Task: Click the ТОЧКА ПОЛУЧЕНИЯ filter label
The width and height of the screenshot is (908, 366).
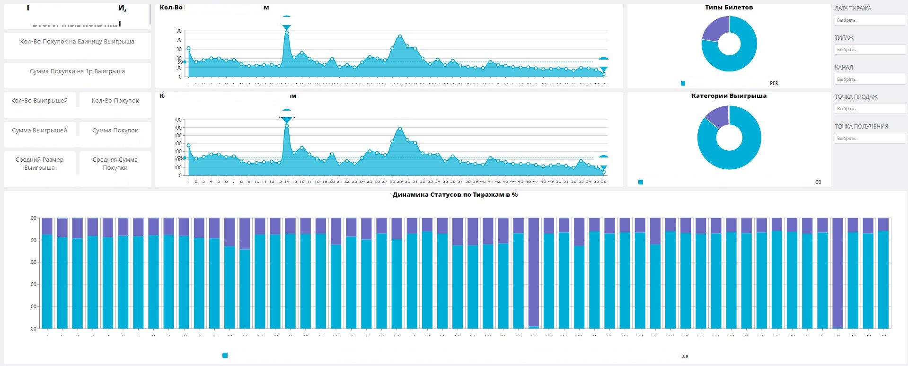Action: pyautogui.click(x=861, y=127)
